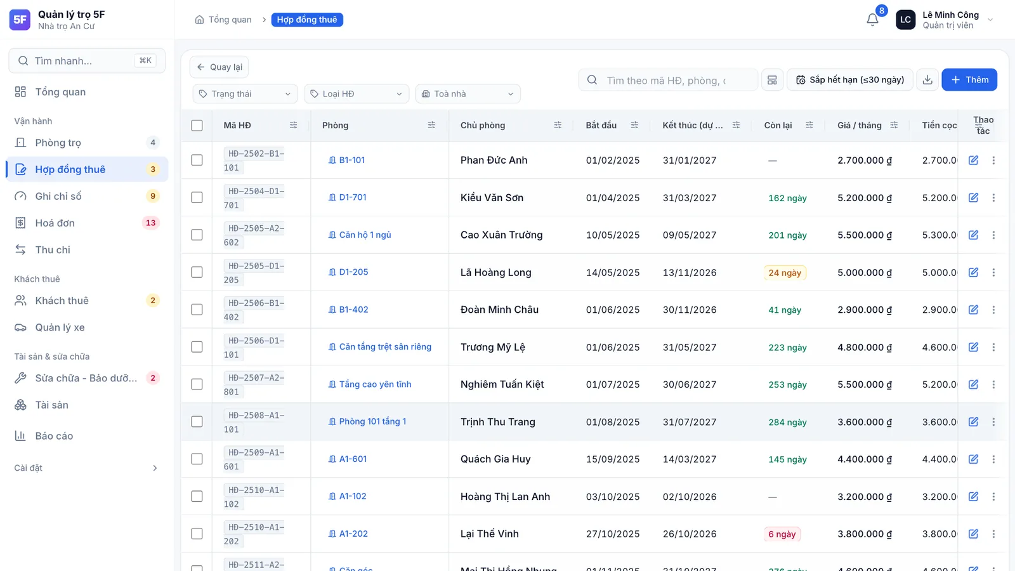Open more actions for Trương Mỹ Lệ
The width and height of the screenshot is (1015, 571).
pyautogui.click(x=993, y=347)
